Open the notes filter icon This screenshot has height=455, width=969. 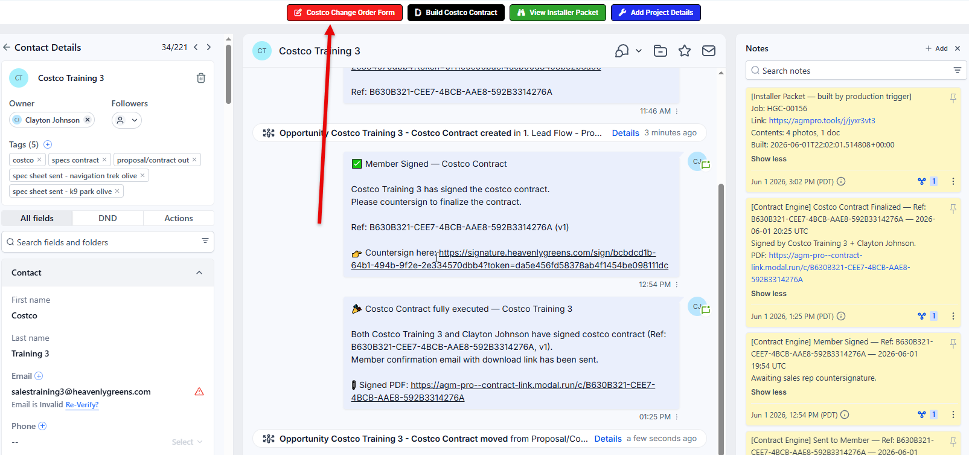(958, 70)
